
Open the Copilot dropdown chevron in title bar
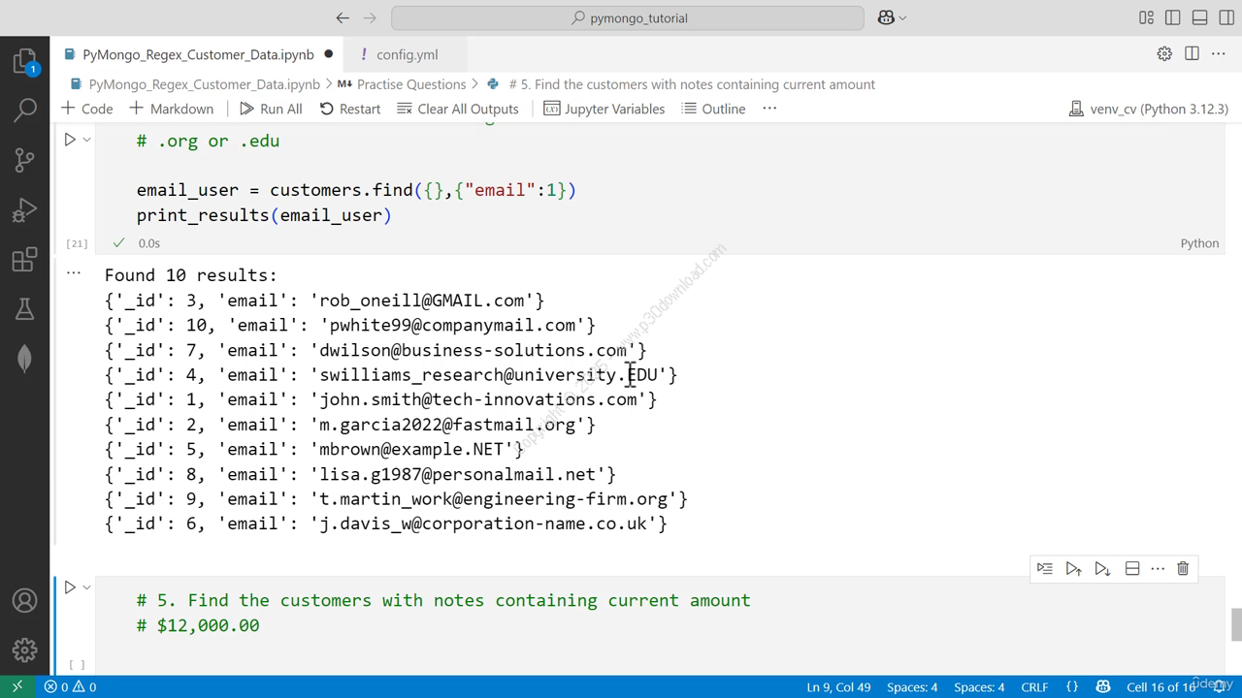coord(902,17)
